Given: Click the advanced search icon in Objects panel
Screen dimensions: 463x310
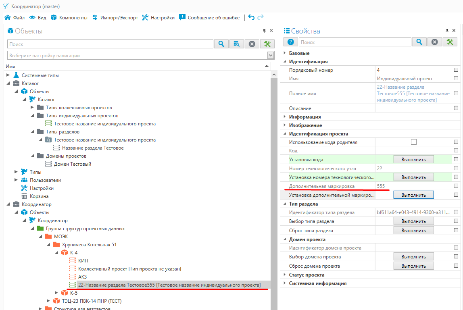Looking at the screenshot, I should coord(237,44).
